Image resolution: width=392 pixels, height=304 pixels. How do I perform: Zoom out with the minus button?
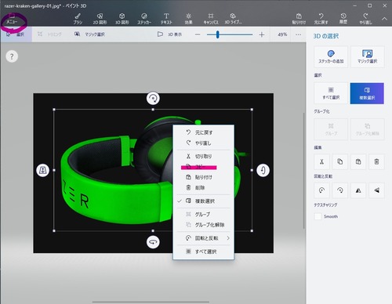(198, 34)
